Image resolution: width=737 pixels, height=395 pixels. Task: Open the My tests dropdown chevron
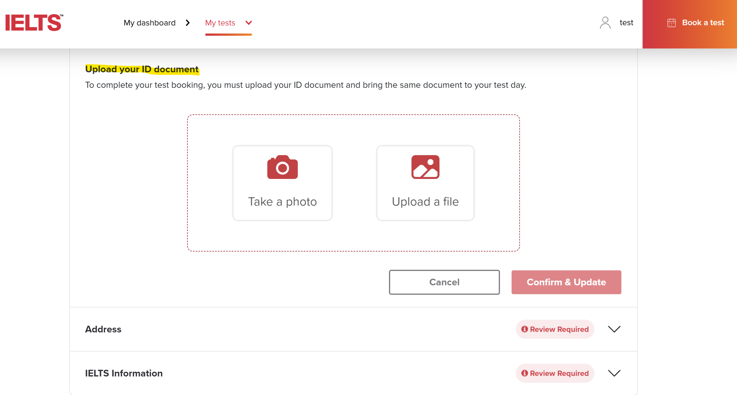(x=248, y=23)
